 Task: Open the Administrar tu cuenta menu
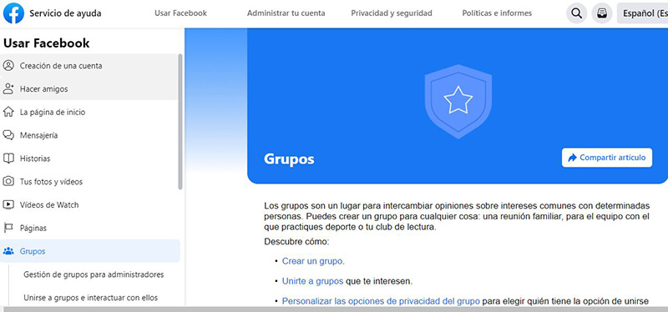point(286,13)
